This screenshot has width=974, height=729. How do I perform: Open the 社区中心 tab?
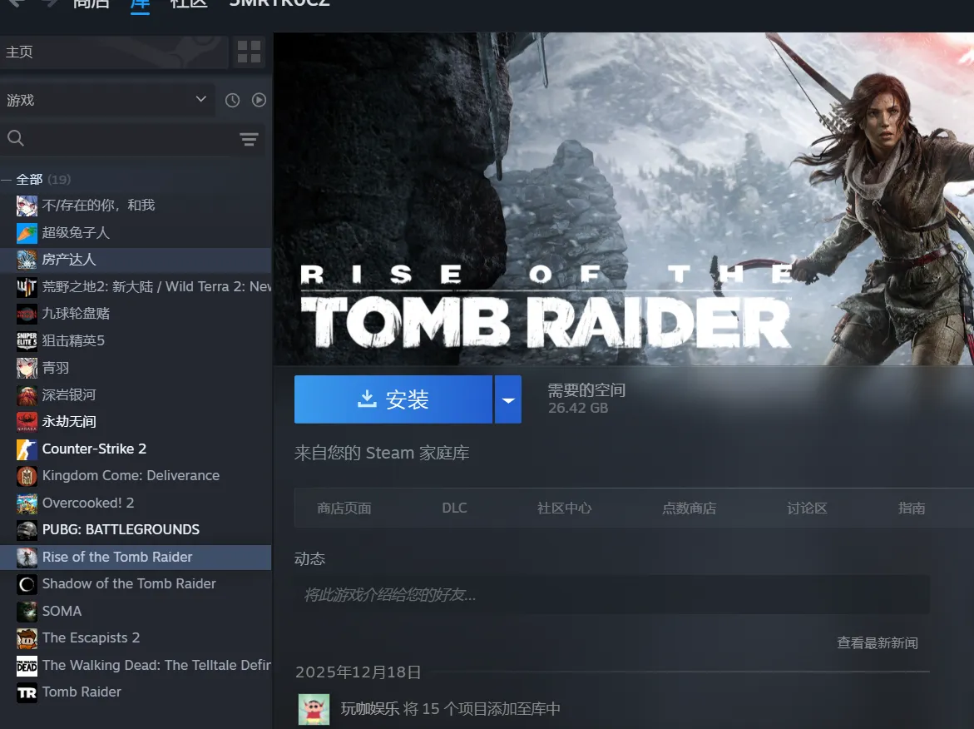pyautogui.click(x=564, y=508)
